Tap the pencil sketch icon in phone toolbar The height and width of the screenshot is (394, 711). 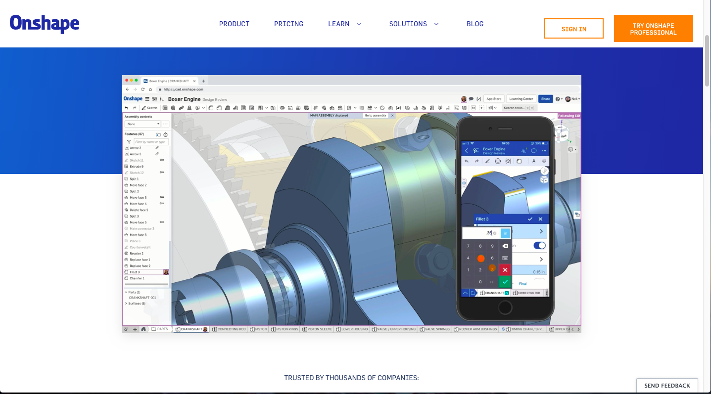[487, 161]
